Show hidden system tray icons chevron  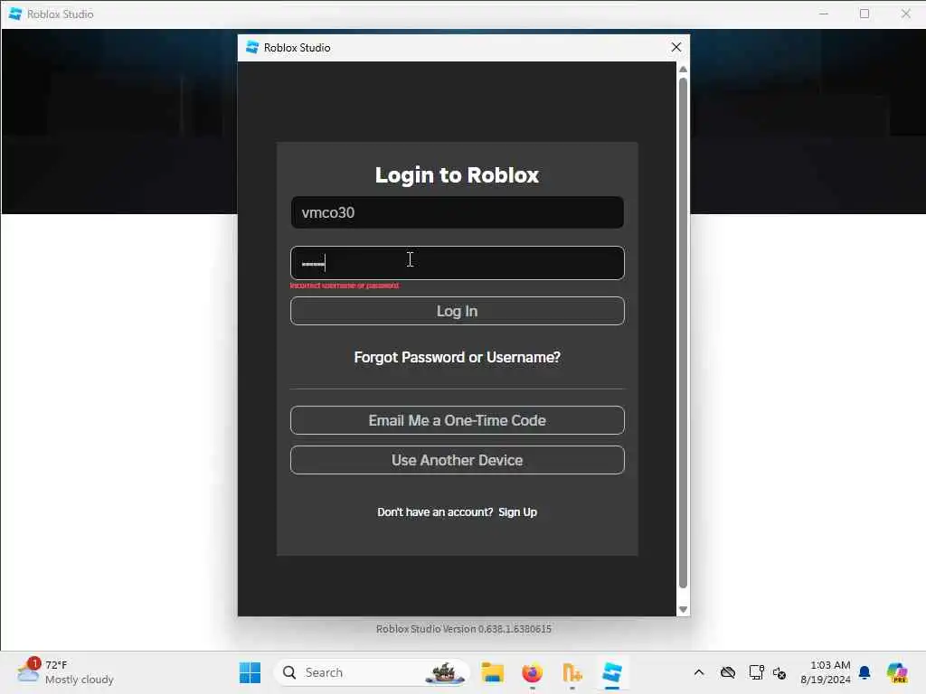pos(699,672)
